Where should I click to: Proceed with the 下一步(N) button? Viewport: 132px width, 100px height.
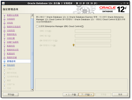87,95
